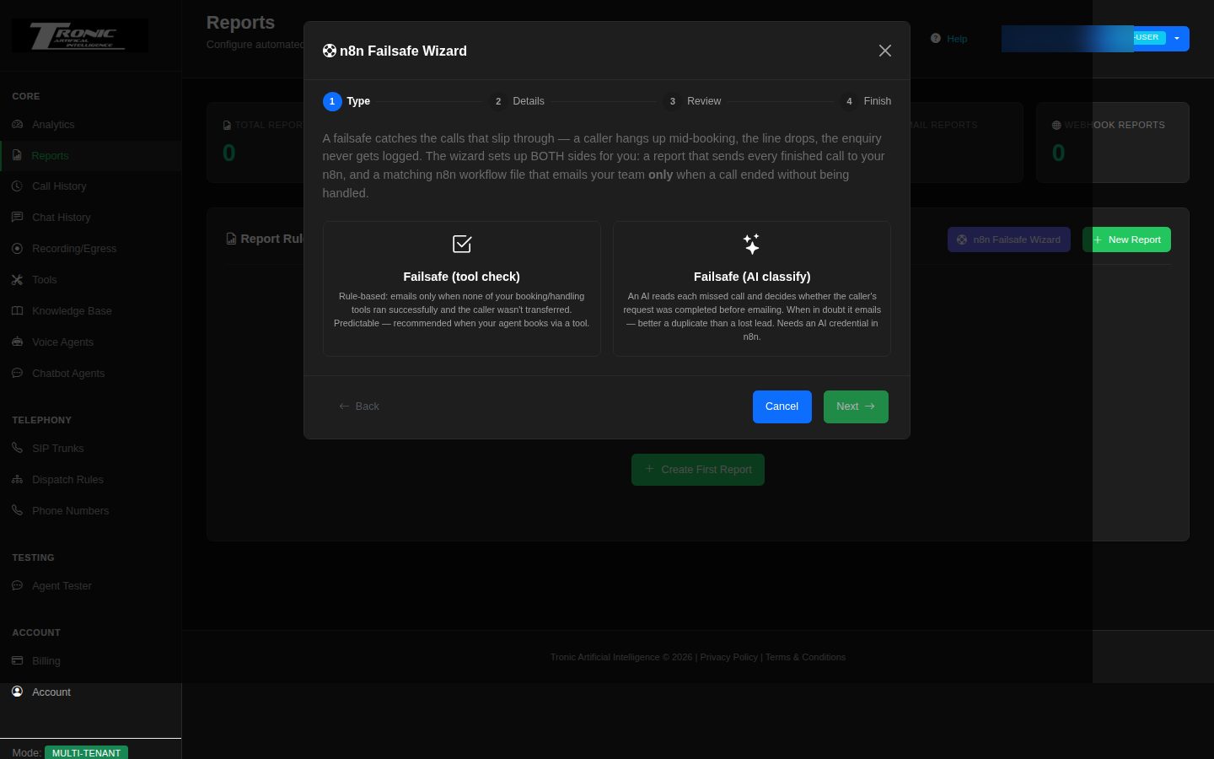The image size is (1214, 759).
Task: Click the Tools wrench icon
Action: 17,280
